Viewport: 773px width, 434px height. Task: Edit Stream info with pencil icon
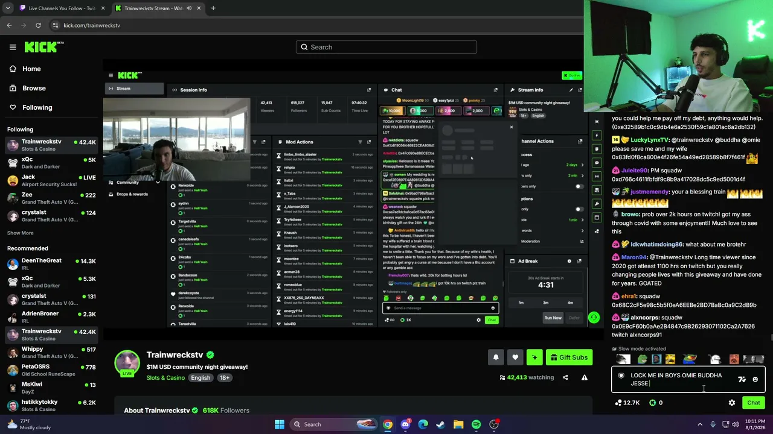click(571, 90)
